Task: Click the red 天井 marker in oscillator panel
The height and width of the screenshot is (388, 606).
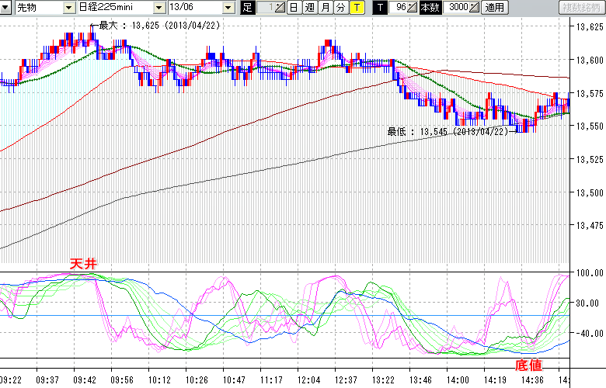Action: tap(84, 265)
